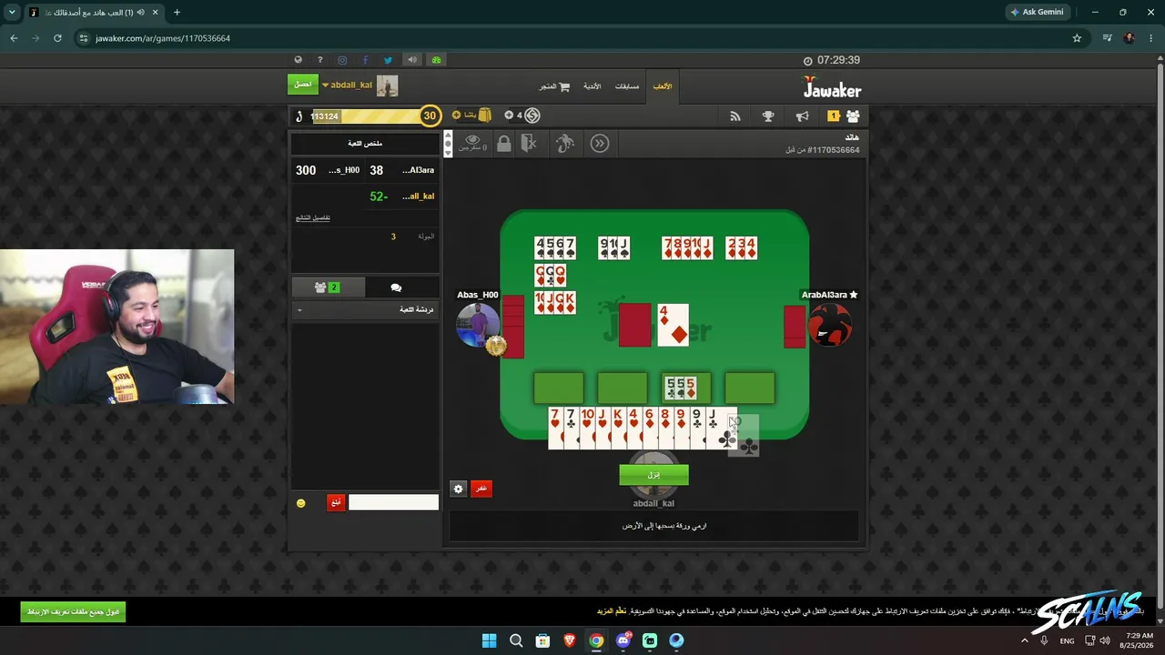Viewport: 1165px width, 655px height.
Task: Open the تفاصيل النتائج results link
Action: [313, 217]
